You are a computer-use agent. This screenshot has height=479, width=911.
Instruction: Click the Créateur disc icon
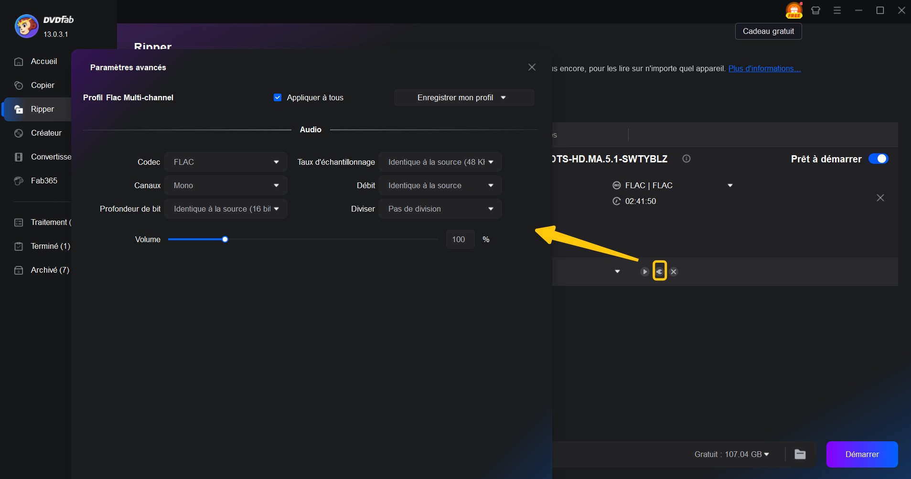click(x=19, y=133)
